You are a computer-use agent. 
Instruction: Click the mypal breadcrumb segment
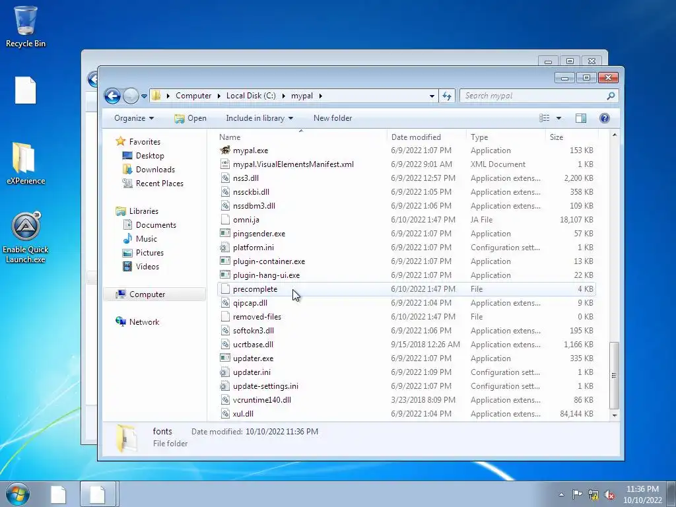point(302,96)
